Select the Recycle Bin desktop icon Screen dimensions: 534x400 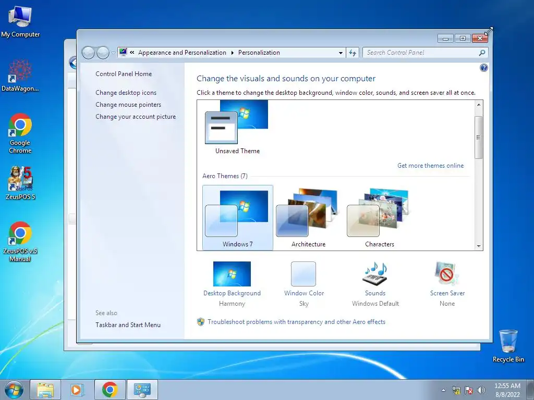tap(508, 346)
